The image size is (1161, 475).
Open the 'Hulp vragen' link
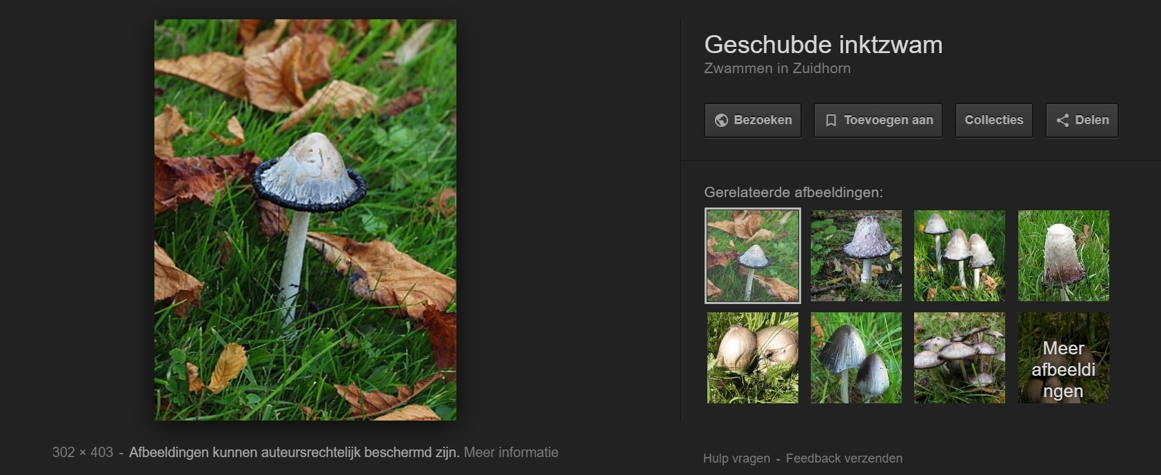coord(736,458)
